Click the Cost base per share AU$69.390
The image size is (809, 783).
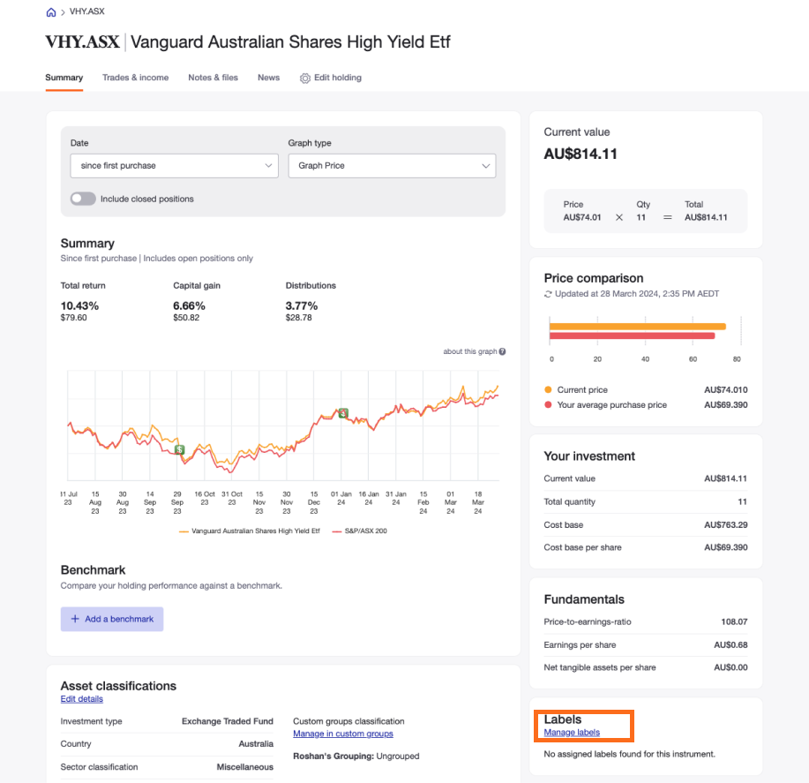[726, 547]
